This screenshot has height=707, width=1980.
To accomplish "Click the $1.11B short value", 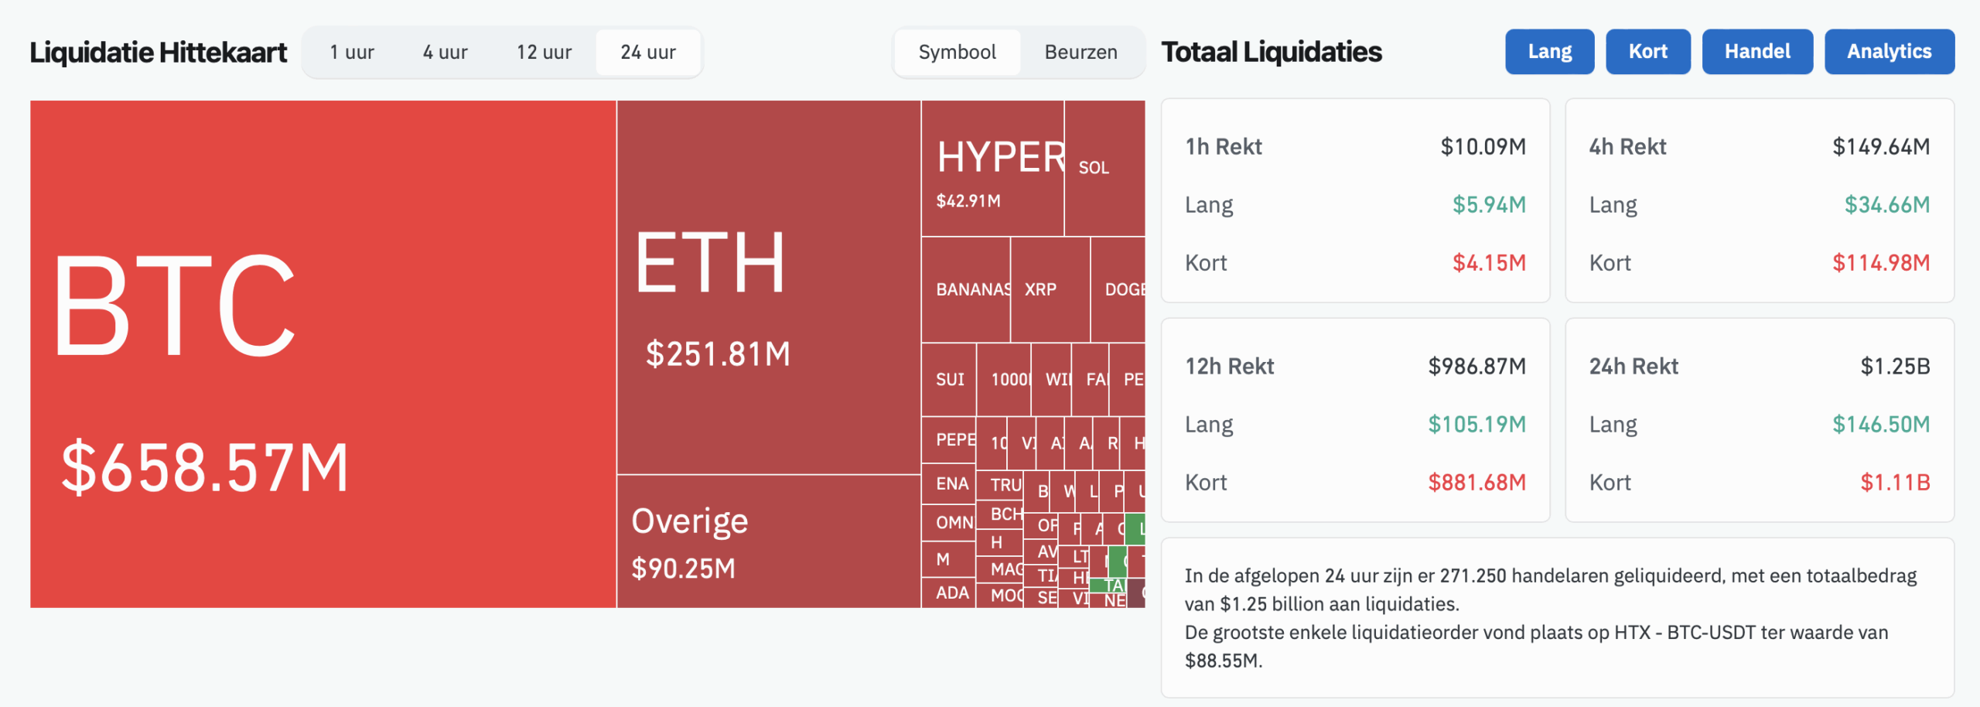I will pos(1895,483).
